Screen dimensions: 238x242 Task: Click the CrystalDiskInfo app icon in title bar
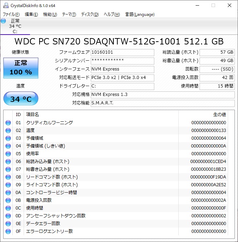[x=6, y=5]
